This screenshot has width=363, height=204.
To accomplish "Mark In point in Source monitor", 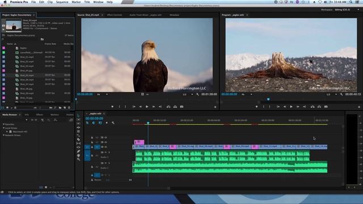I will (x=120, y=107).
